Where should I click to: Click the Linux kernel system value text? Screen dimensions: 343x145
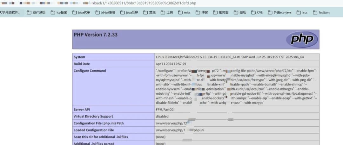(230, 57)
